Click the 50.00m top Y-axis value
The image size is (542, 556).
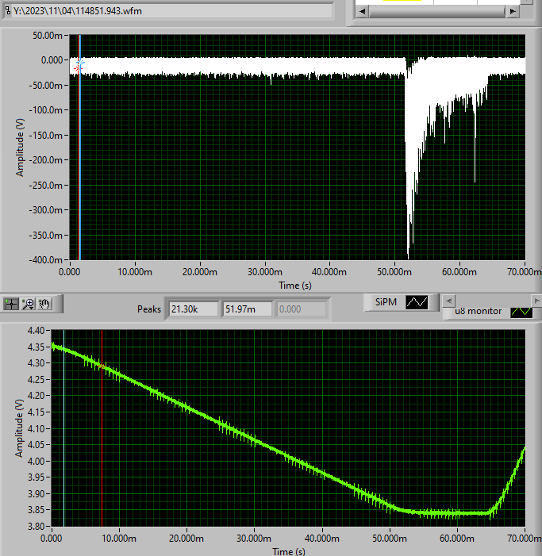[x=48, y=36]
